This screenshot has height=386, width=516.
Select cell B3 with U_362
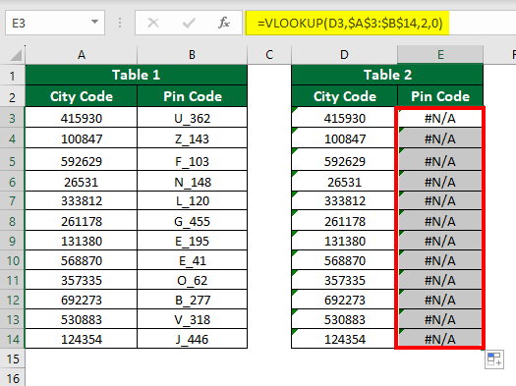(x=193, y=118)
